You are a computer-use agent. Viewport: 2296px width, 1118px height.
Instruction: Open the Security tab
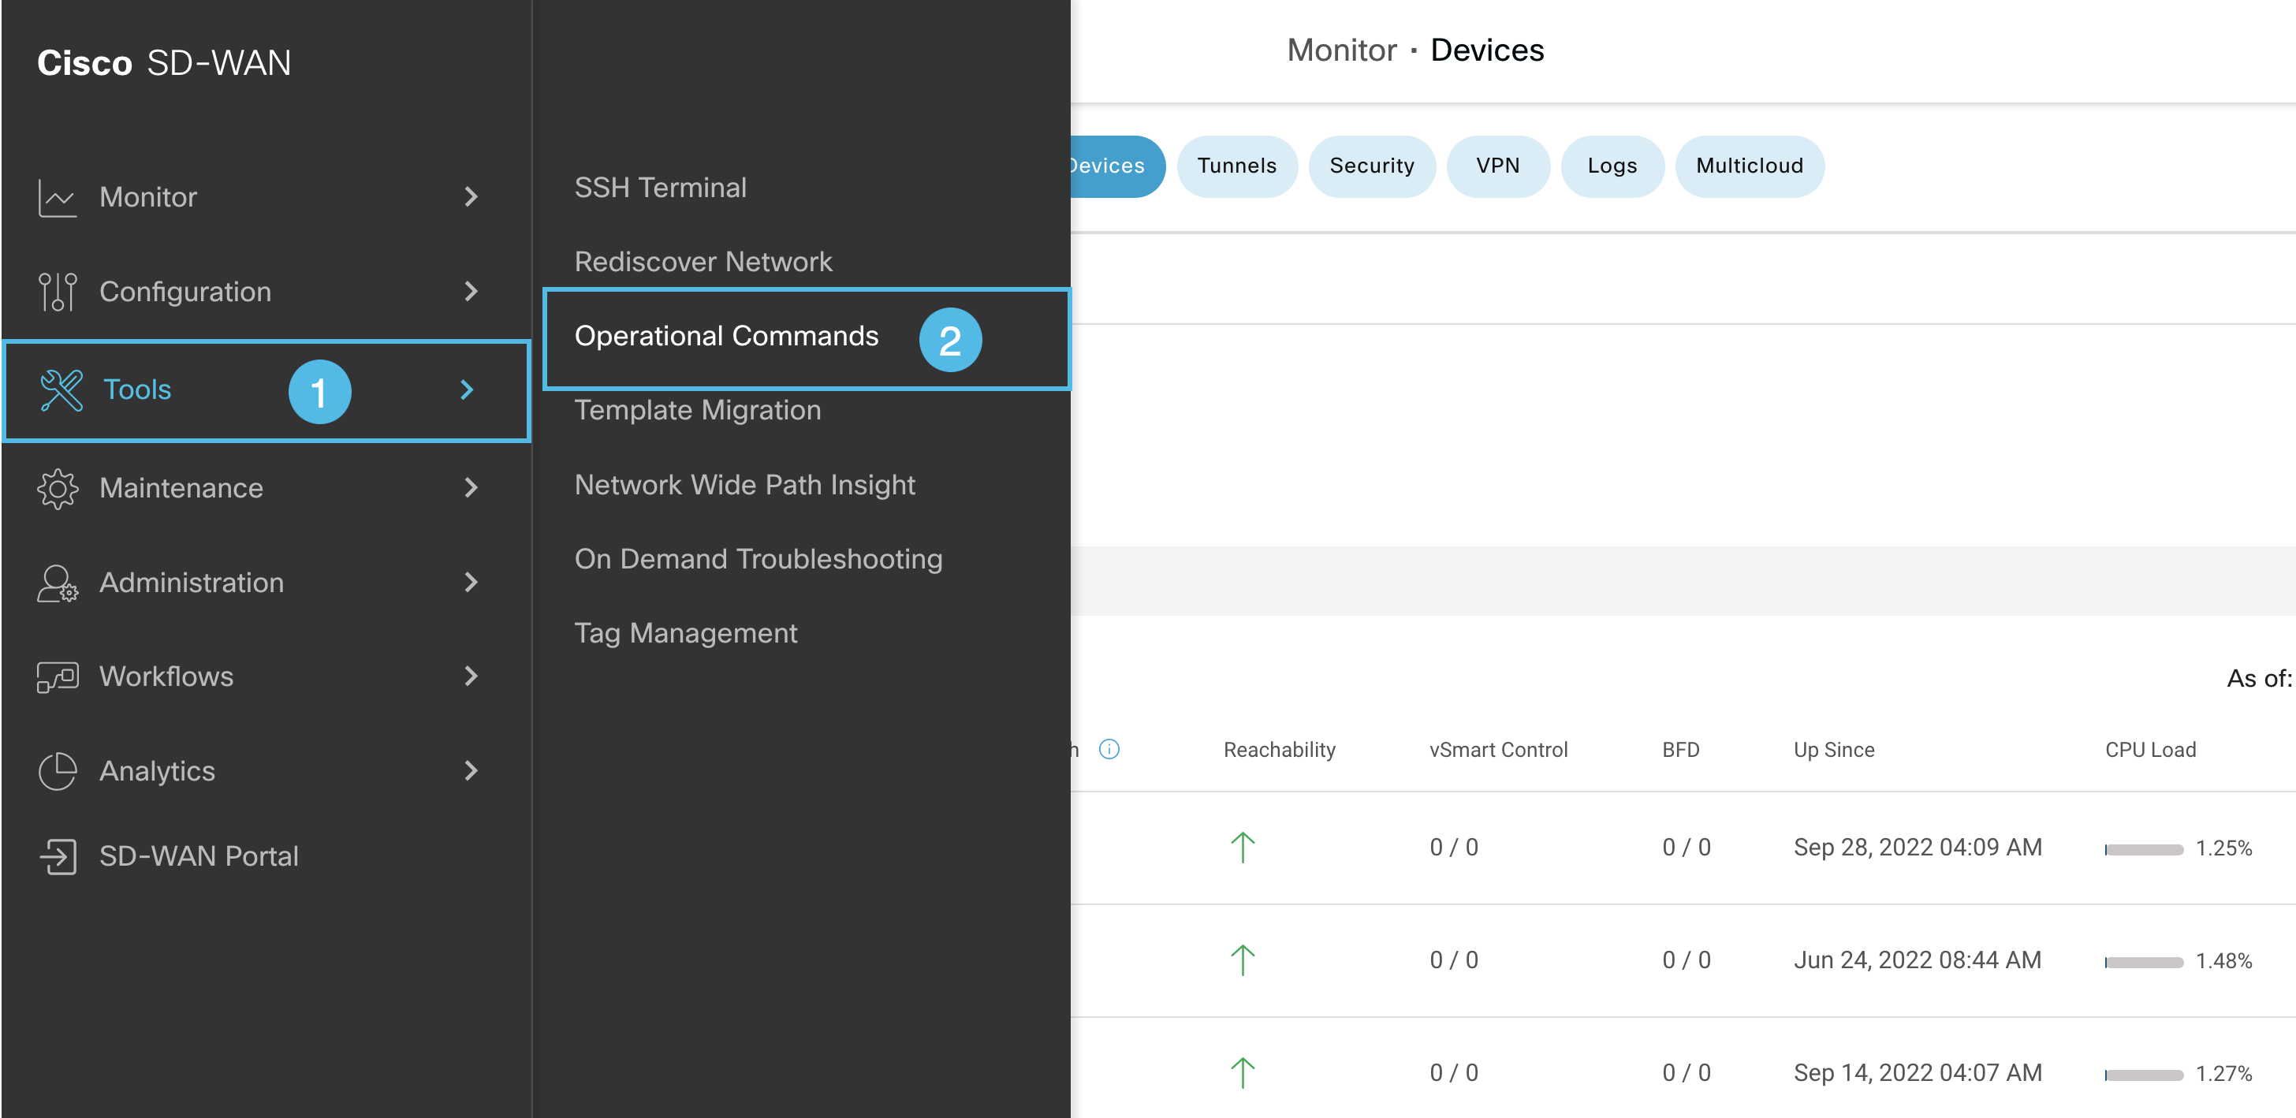point(1372,166)
